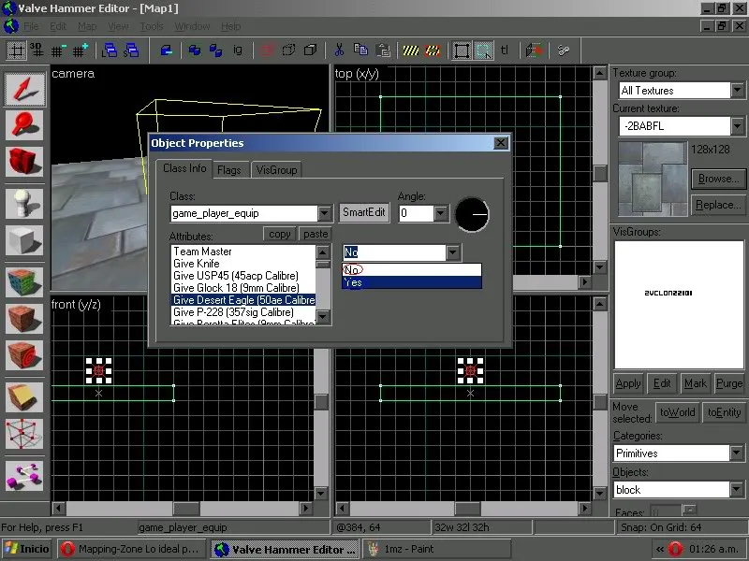Toggle the texture lock tl button
This screenshot has width=749, height=561.
[506, 50]
